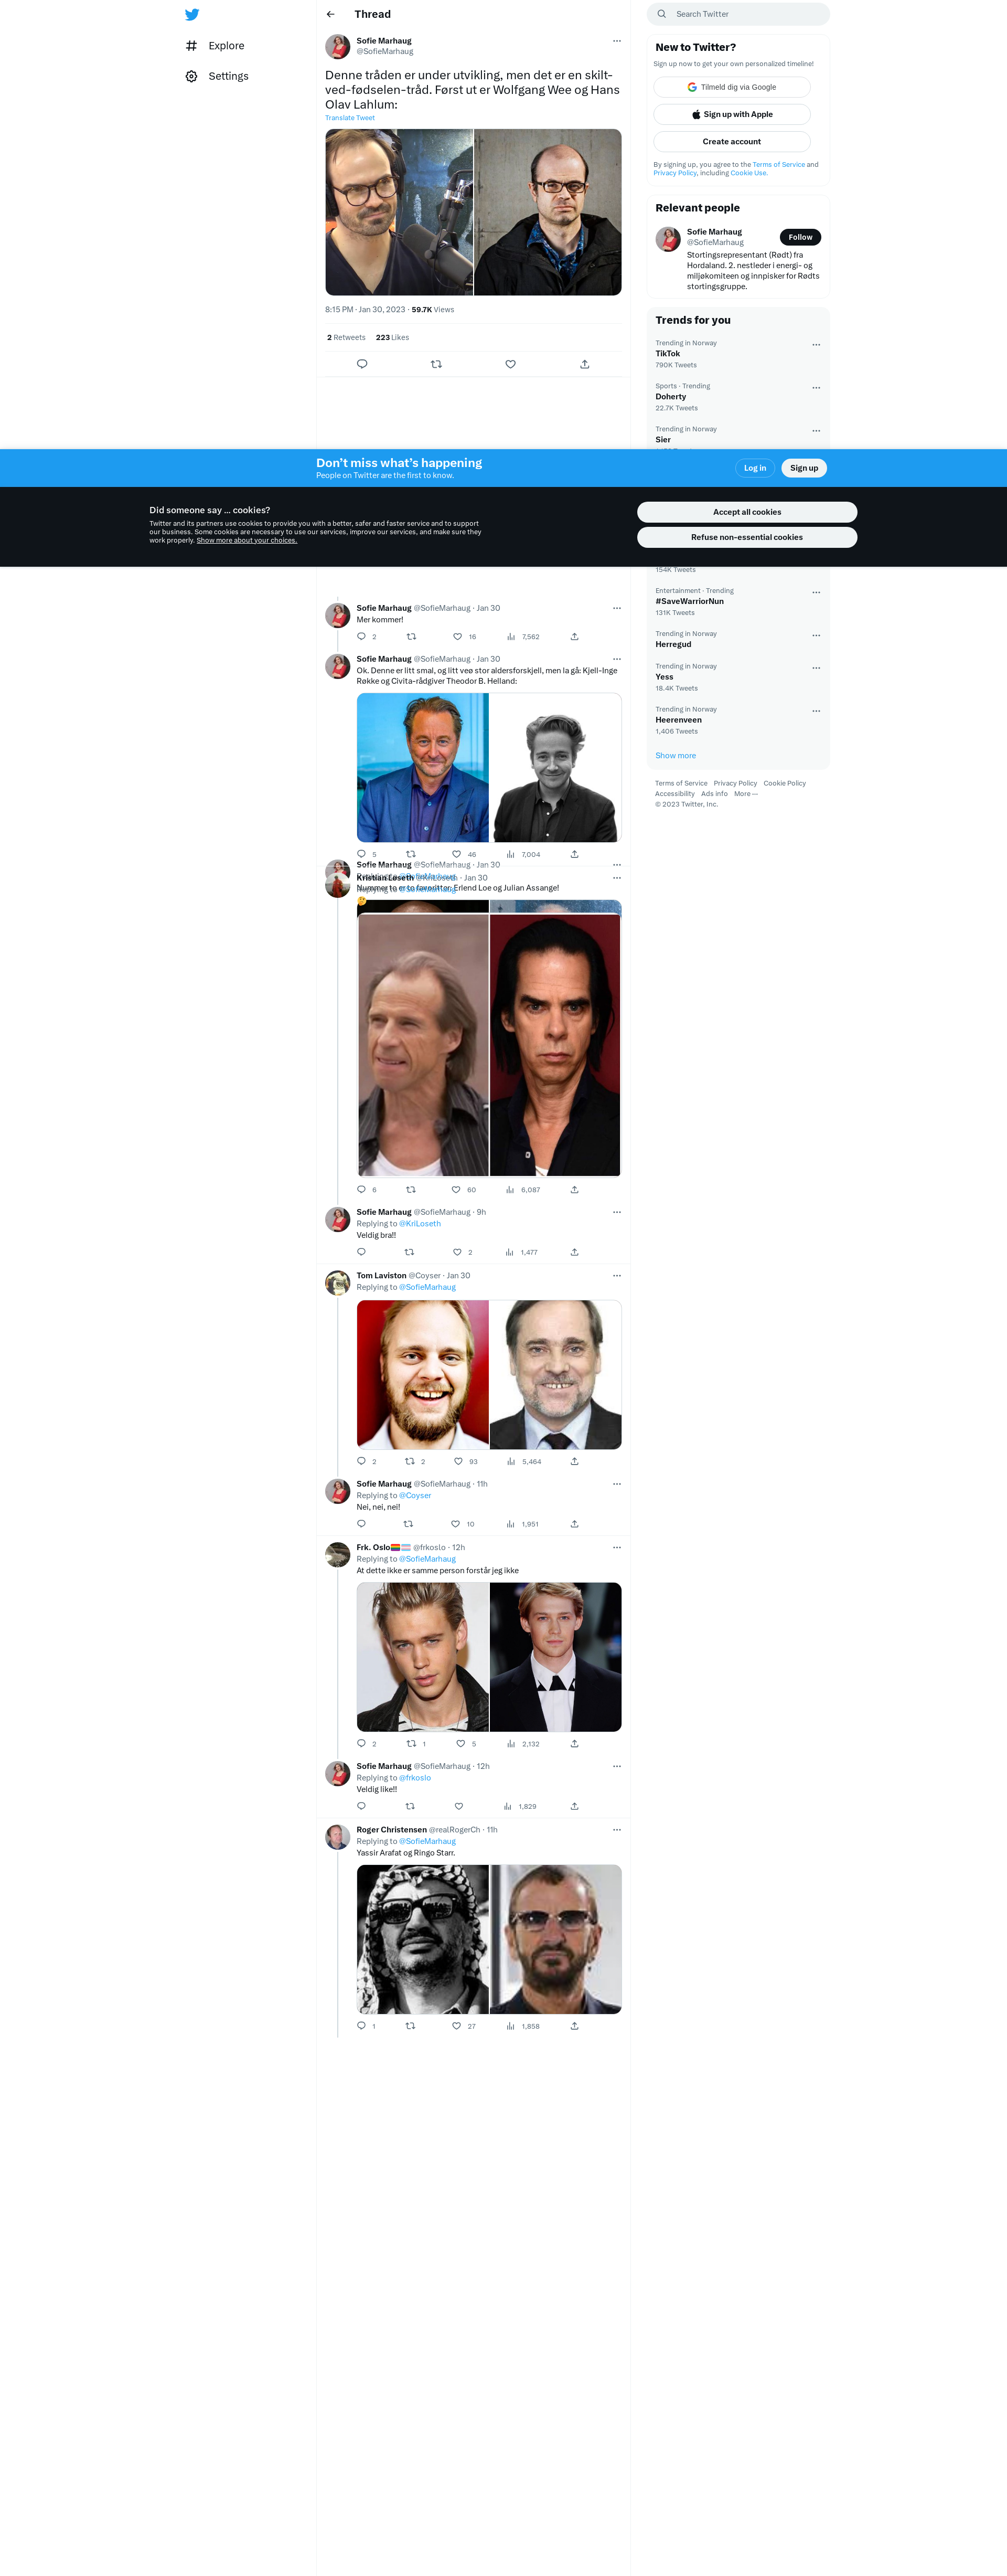Viewport: 1007px width, 2576px height.
Task: Accept all cookies
Action: [x=747, y=512]
